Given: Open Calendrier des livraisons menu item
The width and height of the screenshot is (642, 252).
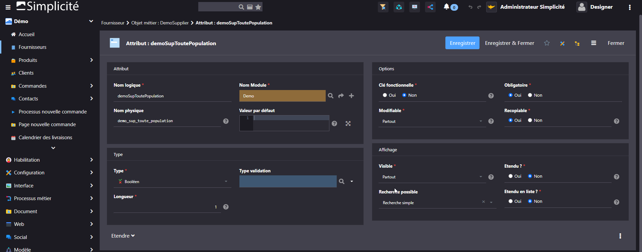Looking at the screenshot, I should [45, 138].
